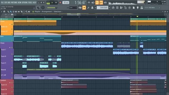Select the Paint brush tool

(11, 12)
